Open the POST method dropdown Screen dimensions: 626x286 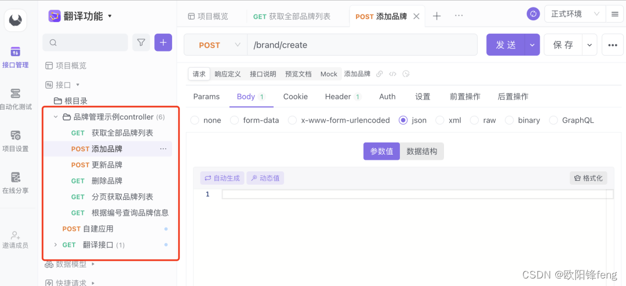(215, 45)
